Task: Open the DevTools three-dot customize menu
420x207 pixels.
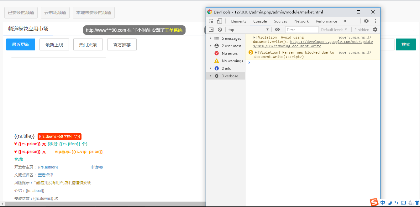Action: tap(375, 21)
